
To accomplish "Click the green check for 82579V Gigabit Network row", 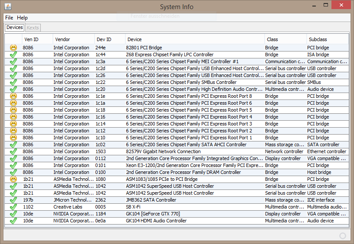I will (13, 151).
